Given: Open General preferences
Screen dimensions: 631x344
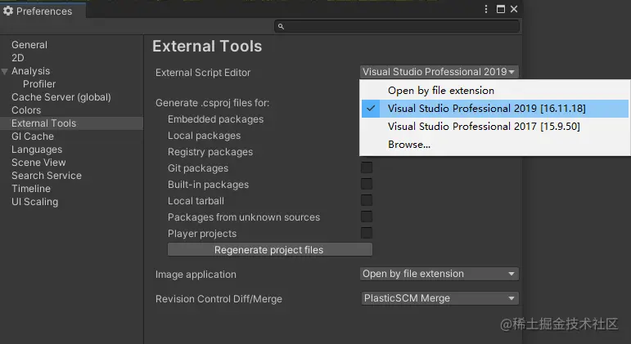Looking at the screenshot, I should pos(29,45).
